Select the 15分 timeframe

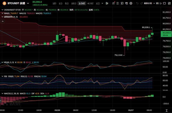74,4
